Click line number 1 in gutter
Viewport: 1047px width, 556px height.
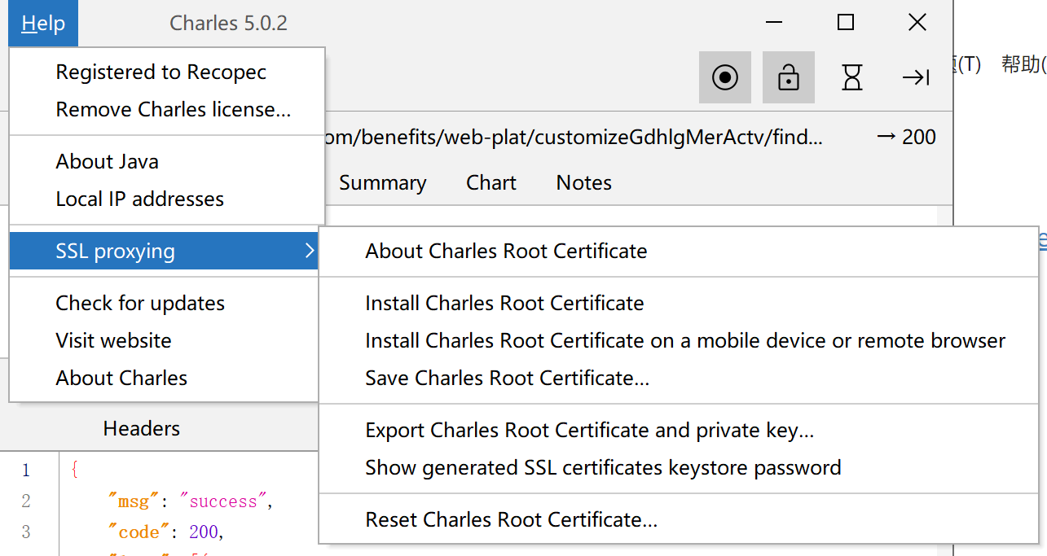coord(26,470)
